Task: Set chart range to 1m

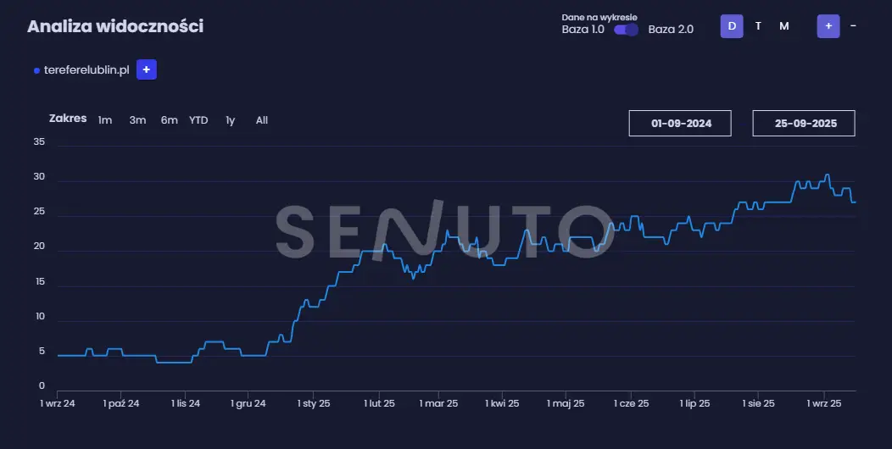Action: tap(105, 120)
